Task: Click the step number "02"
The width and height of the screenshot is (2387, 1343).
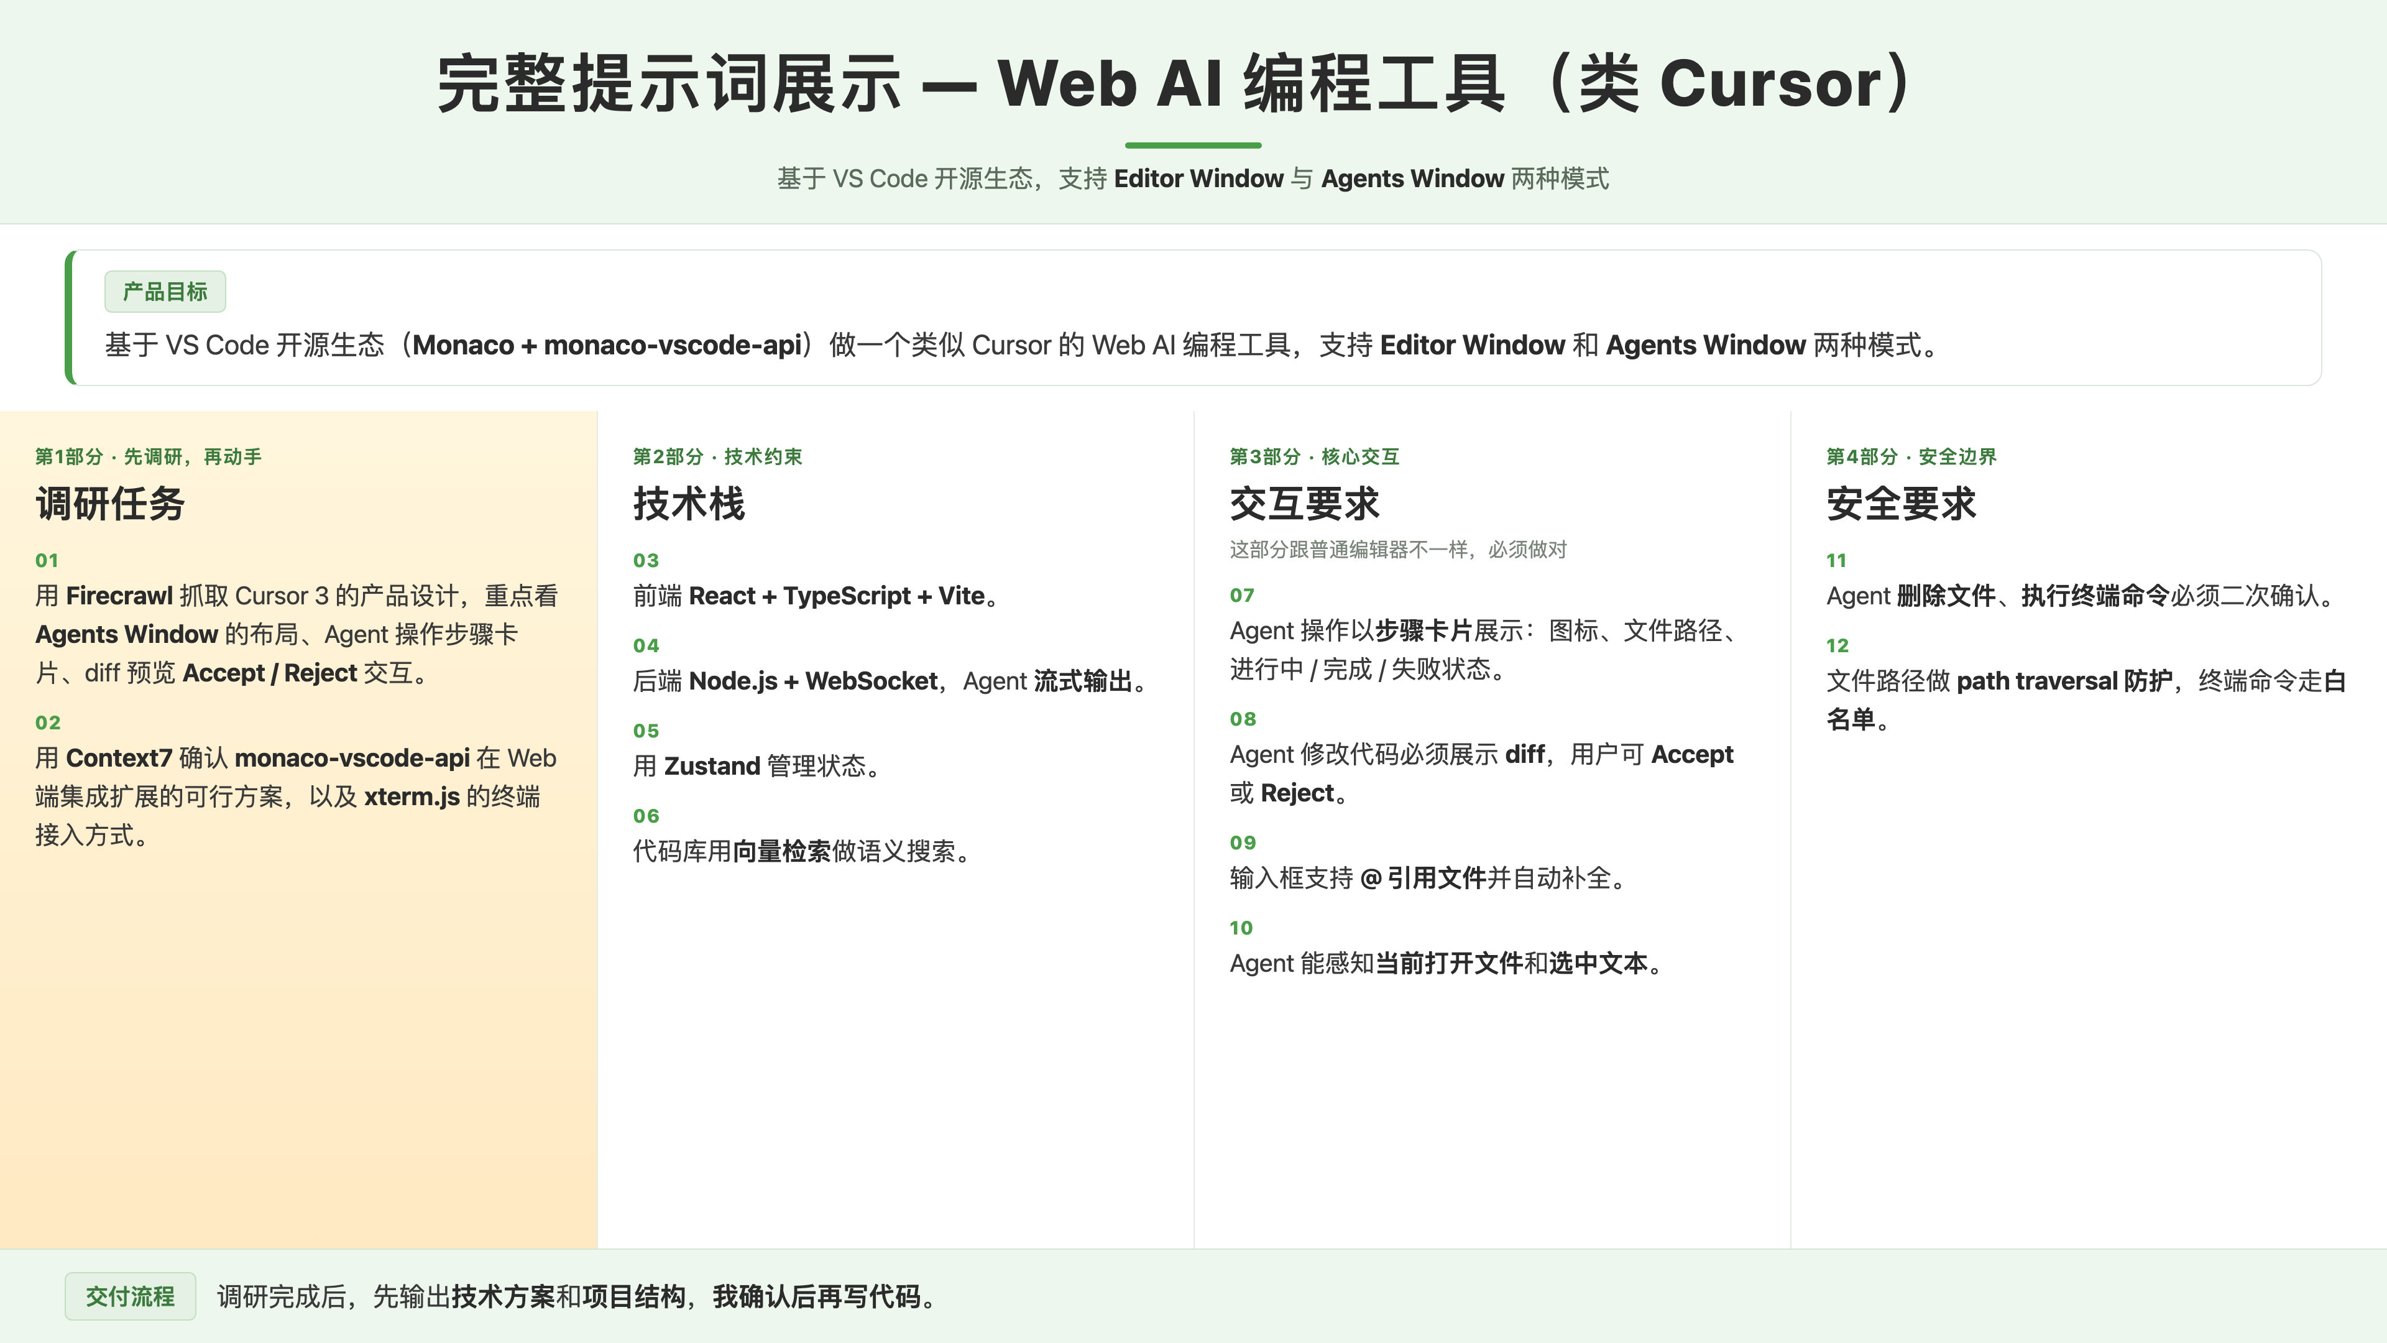Action: pyautogui.click(x=48, y=722)
